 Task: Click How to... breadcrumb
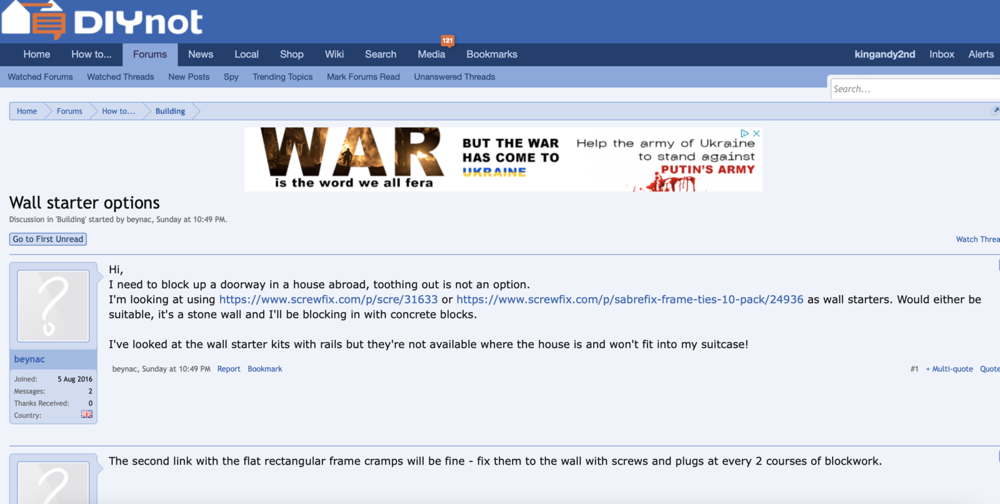pyautogui.click(x=118, y=111)
